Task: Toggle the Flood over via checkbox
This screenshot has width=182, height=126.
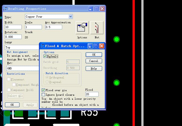Action: pyautogui.click(x=43, y=90)
